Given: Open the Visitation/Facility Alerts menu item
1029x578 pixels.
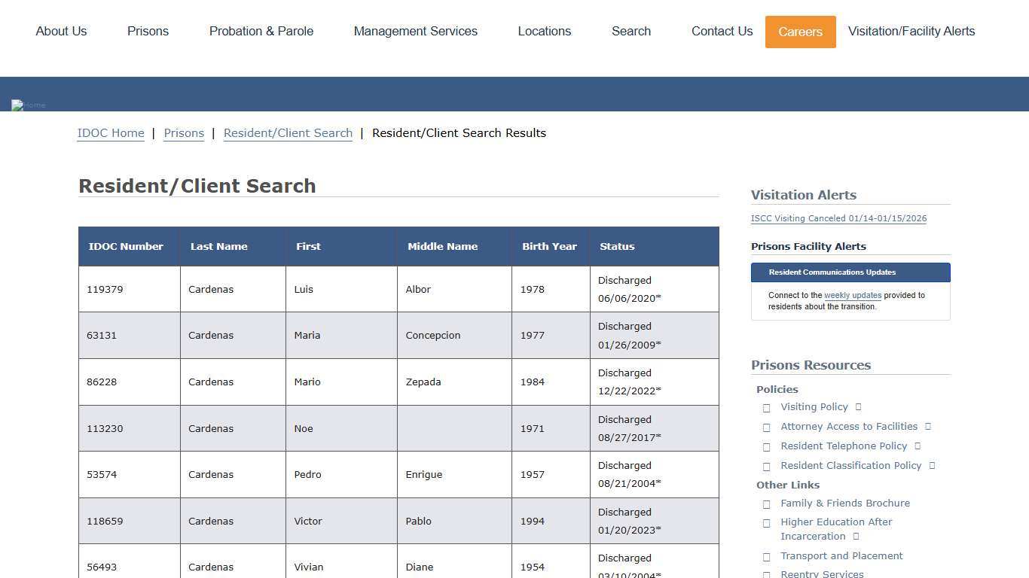Looking at the screenshot, I should (x=911, y=31).
